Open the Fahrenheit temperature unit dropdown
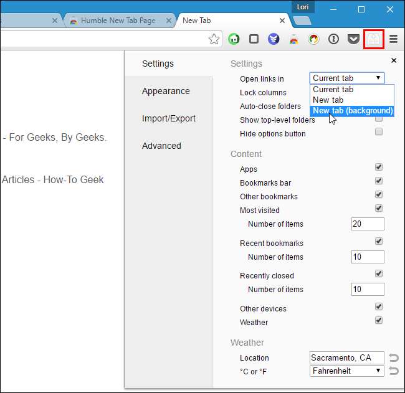This screenshot has height=393, width=405. coord(346,371)
